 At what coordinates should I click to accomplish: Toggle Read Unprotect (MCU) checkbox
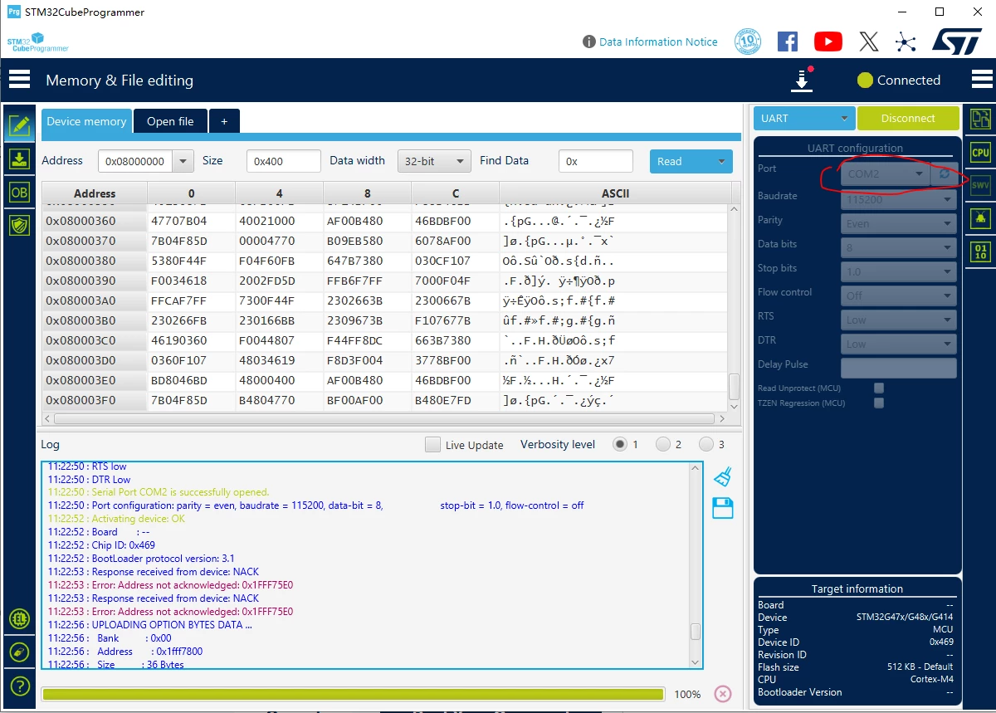click(x=879, y=388)
